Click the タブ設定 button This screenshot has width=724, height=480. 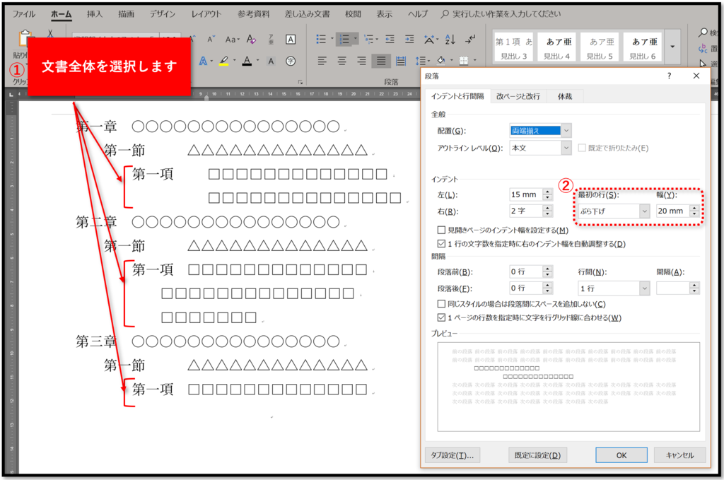coord(452,455)
